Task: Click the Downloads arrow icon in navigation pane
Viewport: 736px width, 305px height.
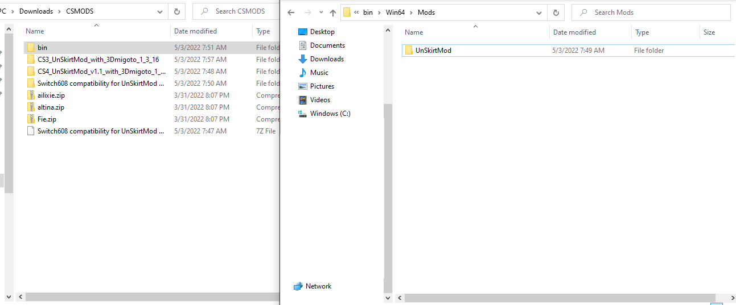Action: tap(303, 59)
